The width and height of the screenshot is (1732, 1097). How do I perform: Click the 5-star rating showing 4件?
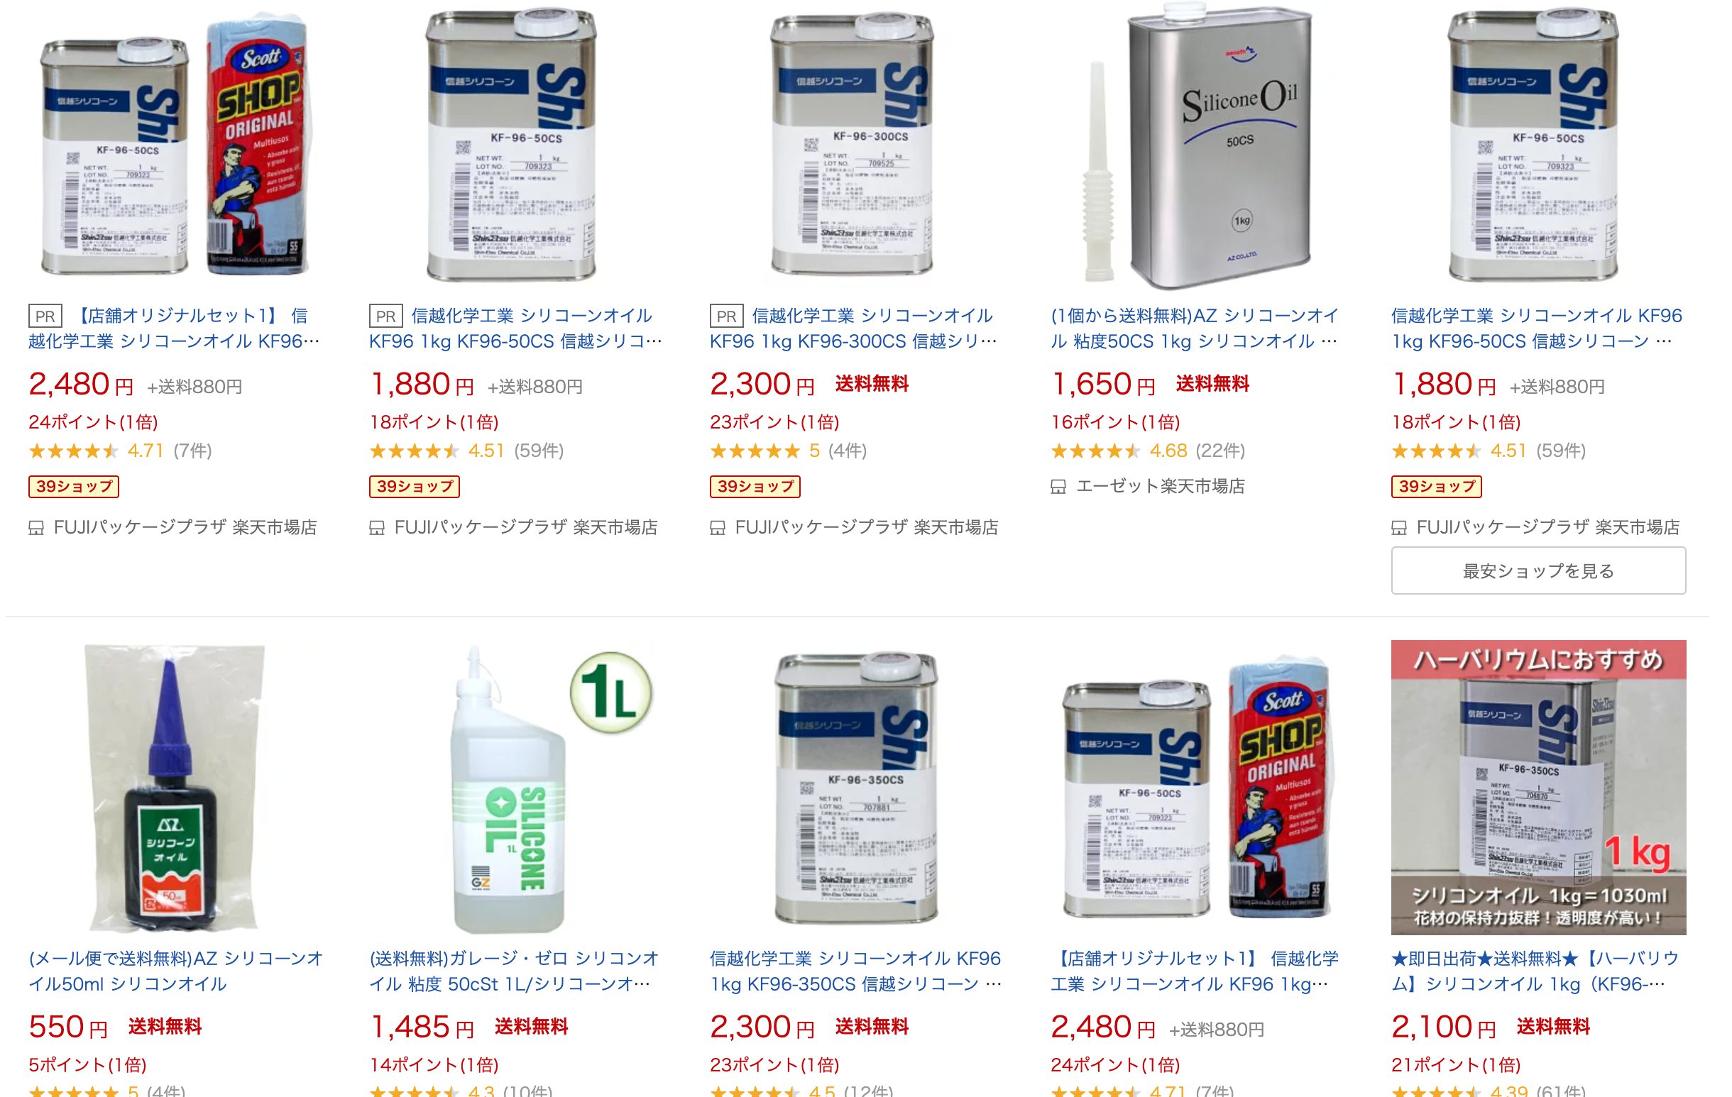[x=789, y=451]
